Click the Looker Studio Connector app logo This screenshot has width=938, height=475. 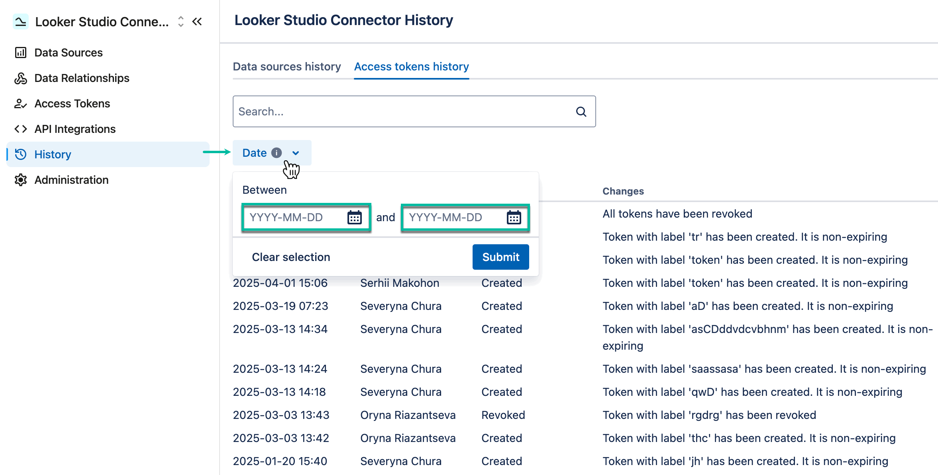(20, 21)
